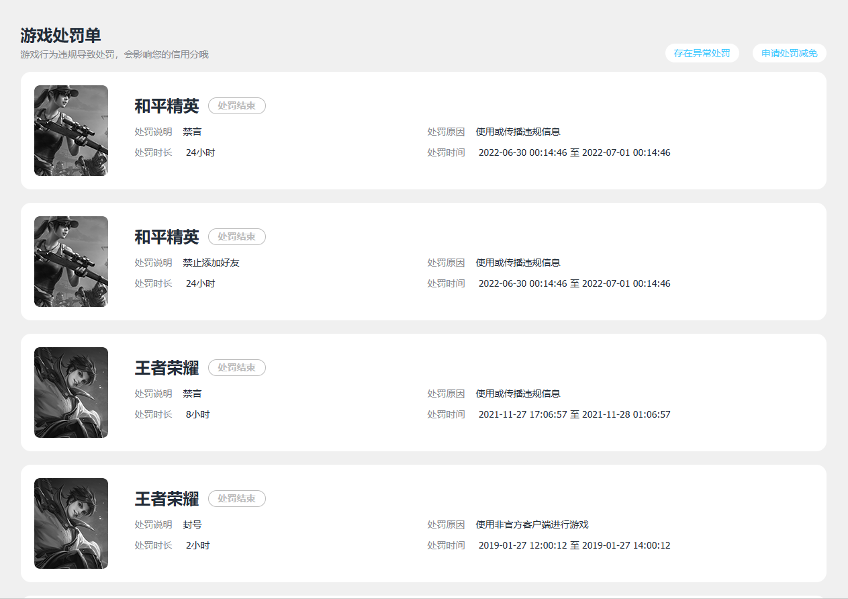
Task: Click 王者荣耀 title of the 8小时 card
Action: point(167,368)
